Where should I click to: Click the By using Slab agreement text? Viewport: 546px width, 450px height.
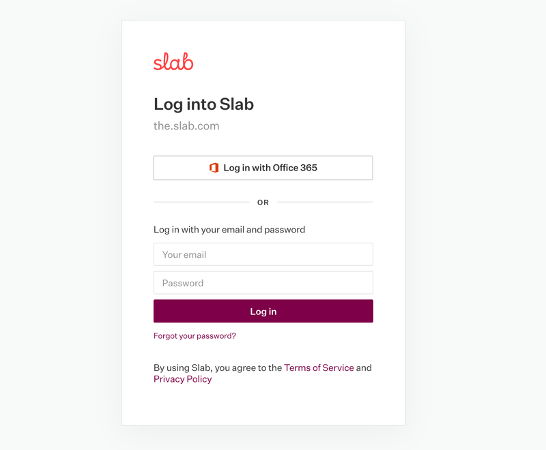(217, 367)
